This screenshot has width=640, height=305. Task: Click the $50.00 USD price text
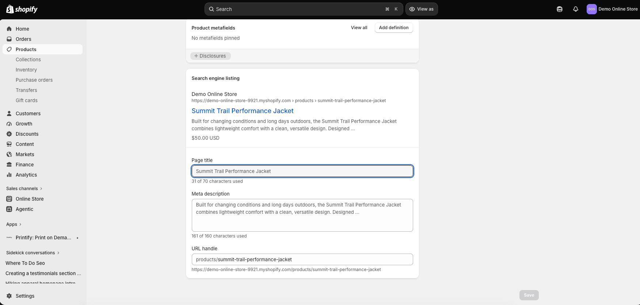206,138
